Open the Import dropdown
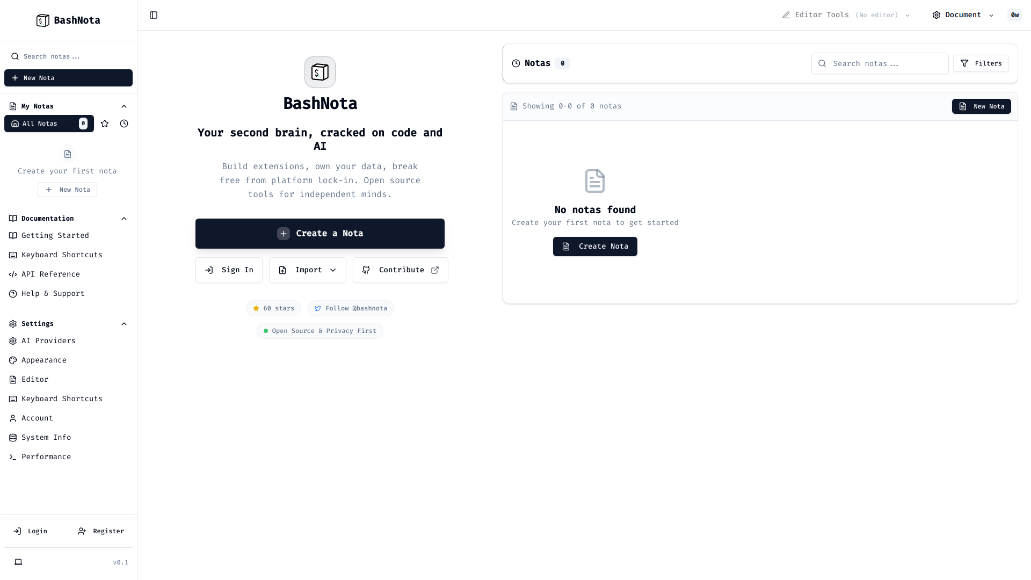 pyautogui.click(x=308, y=270)
